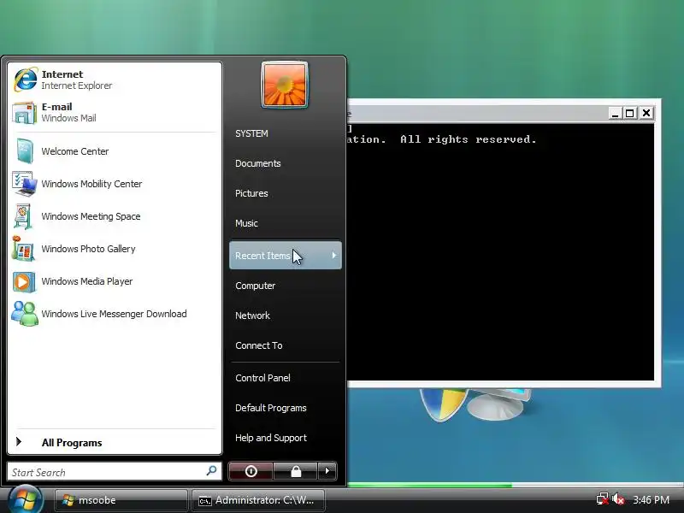This screenshot has height=513, width=684.
Task: Click the 3:46 PM clock
Action: click(x=651, y=499)
